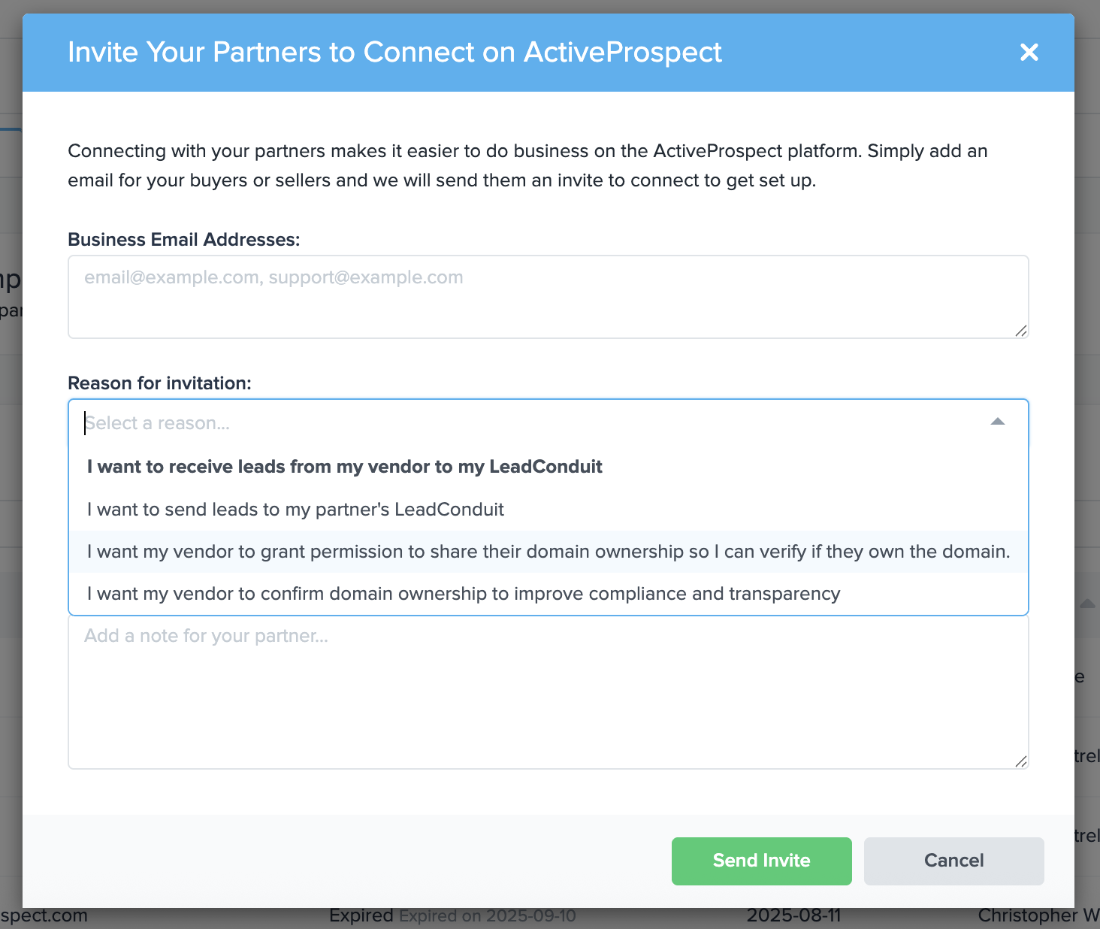Focus the Business Email Addresses text area
This screenshot has width=1100, height=929.
point(548,297)
